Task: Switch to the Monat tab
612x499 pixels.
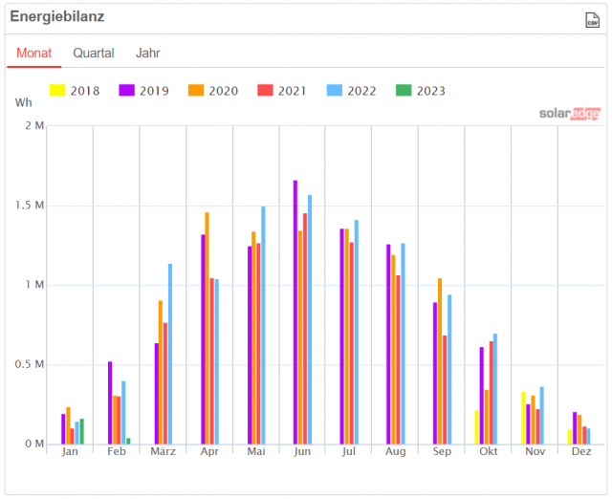Action: (x=34, y=54)
